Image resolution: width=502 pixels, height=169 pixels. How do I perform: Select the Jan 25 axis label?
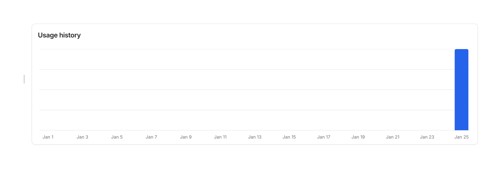[462, 137]
